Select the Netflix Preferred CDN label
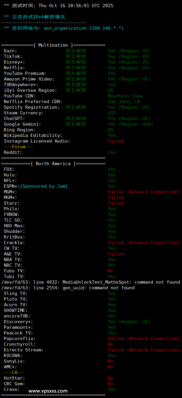This screenshot has width=182, height=398. [x=33, y=102]
